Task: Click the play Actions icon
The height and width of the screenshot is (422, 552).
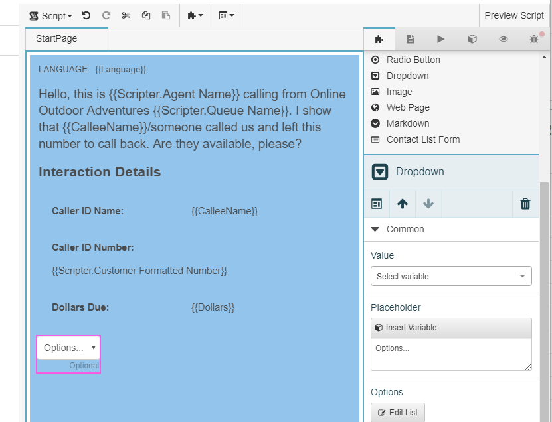Action: pyautogui.click(x=441, y=38)
